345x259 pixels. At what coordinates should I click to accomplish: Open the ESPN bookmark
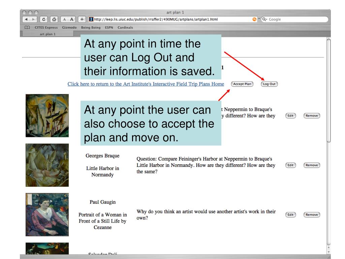[109, 28]
